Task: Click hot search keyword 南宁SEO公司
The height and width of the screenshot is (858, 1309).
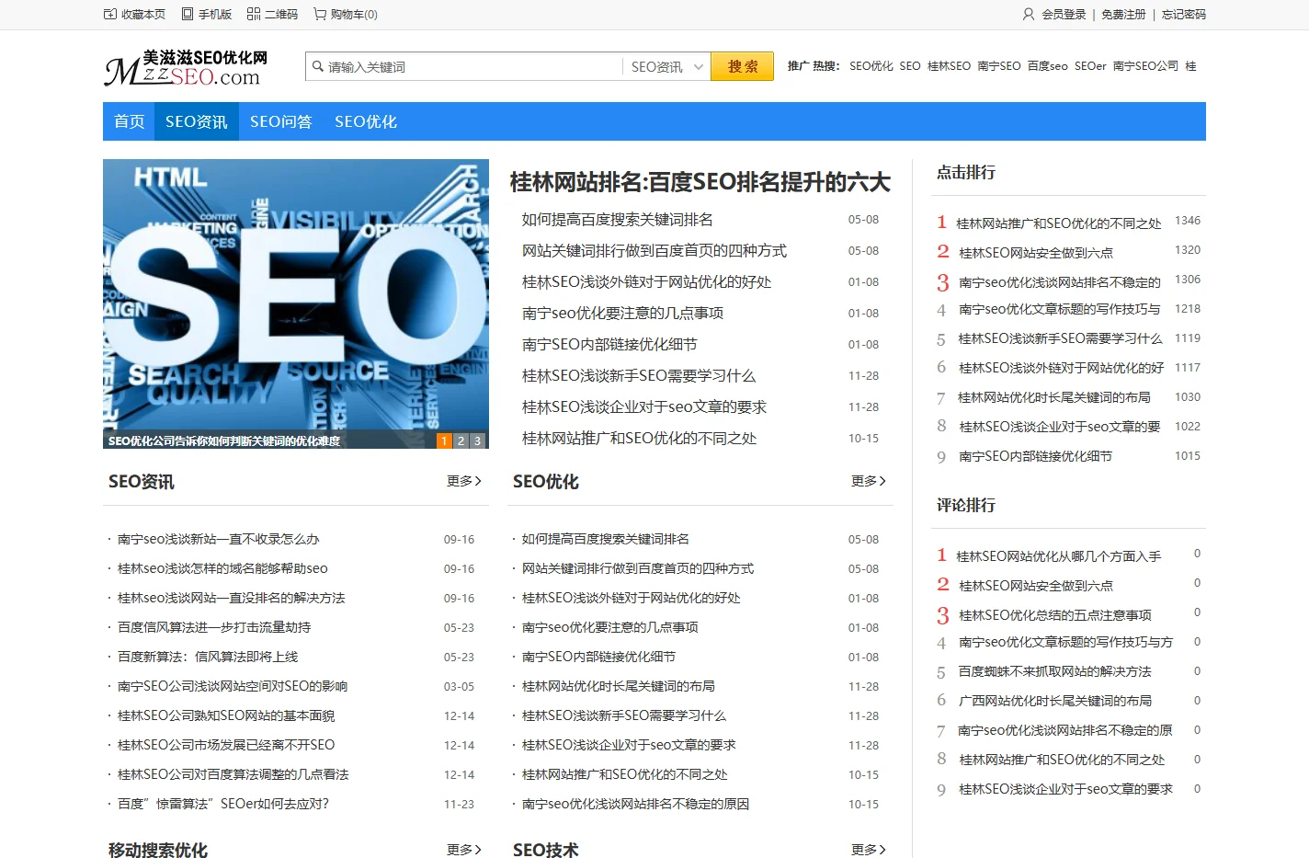Action: pos(1145,66)
